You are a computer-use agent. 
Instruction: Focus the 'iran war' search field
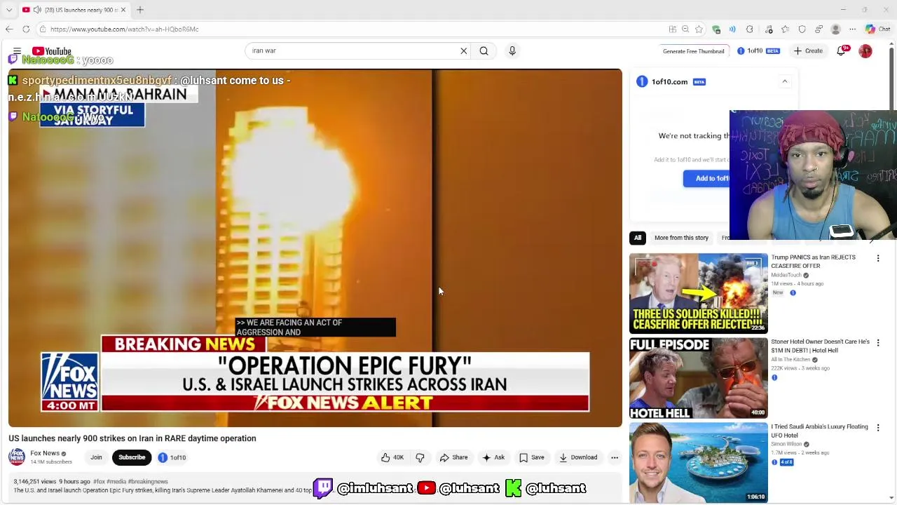point(350,50)
